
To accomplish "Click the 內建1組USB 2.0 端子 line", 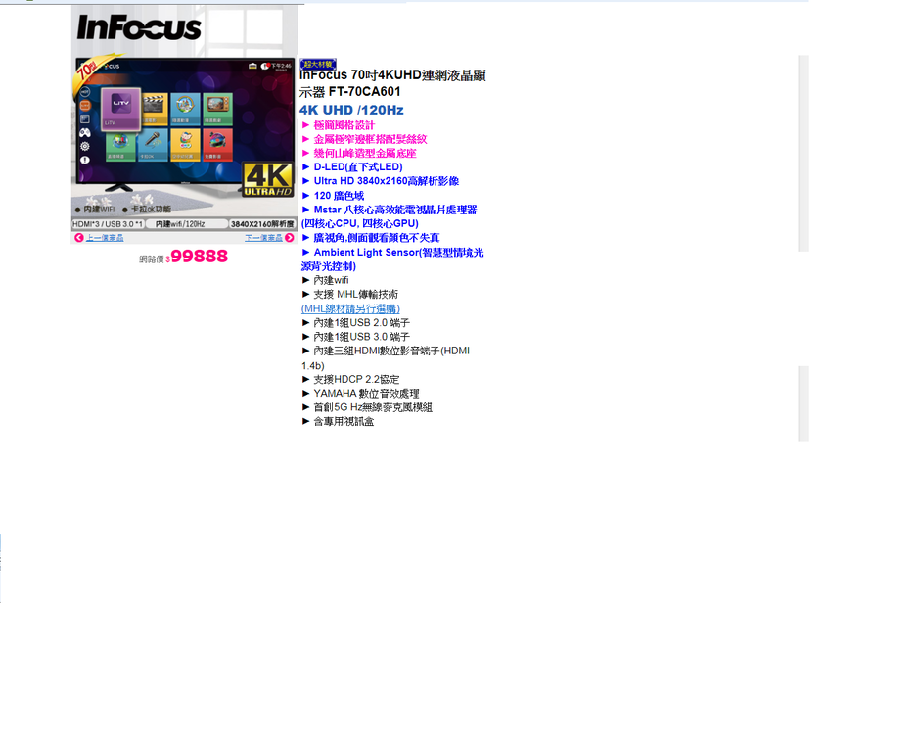I will click(x=356, y=323).
